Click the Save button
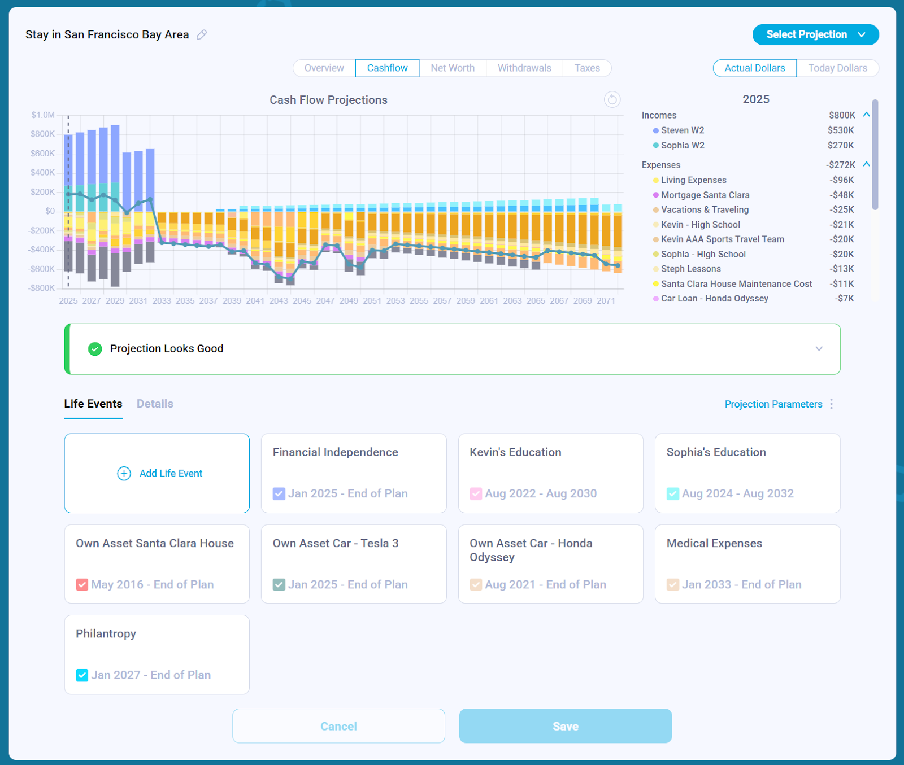 [x=566, y=726]
